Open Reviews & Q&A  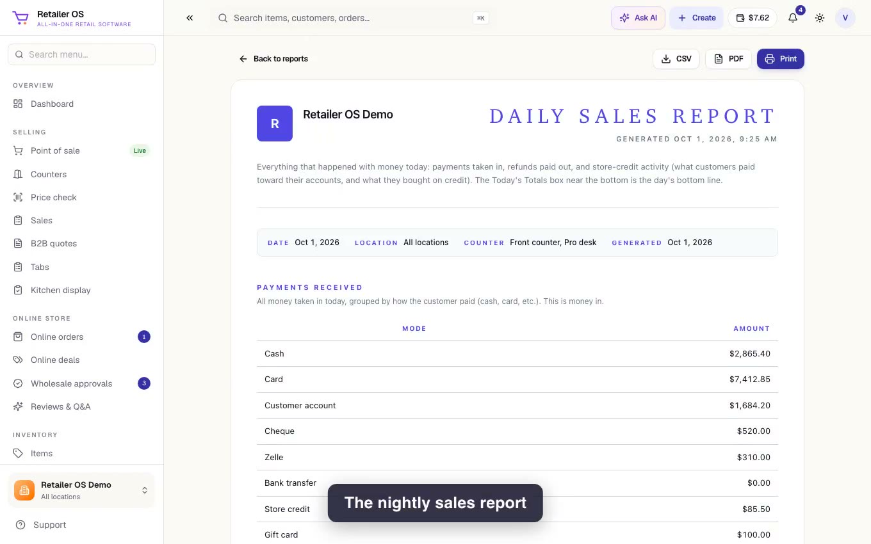(81, 406)
